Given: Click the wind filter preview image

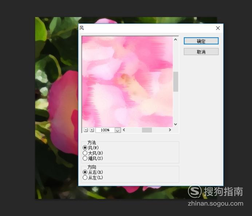Looking at the screenshot, I should click(x=127, y=81).
